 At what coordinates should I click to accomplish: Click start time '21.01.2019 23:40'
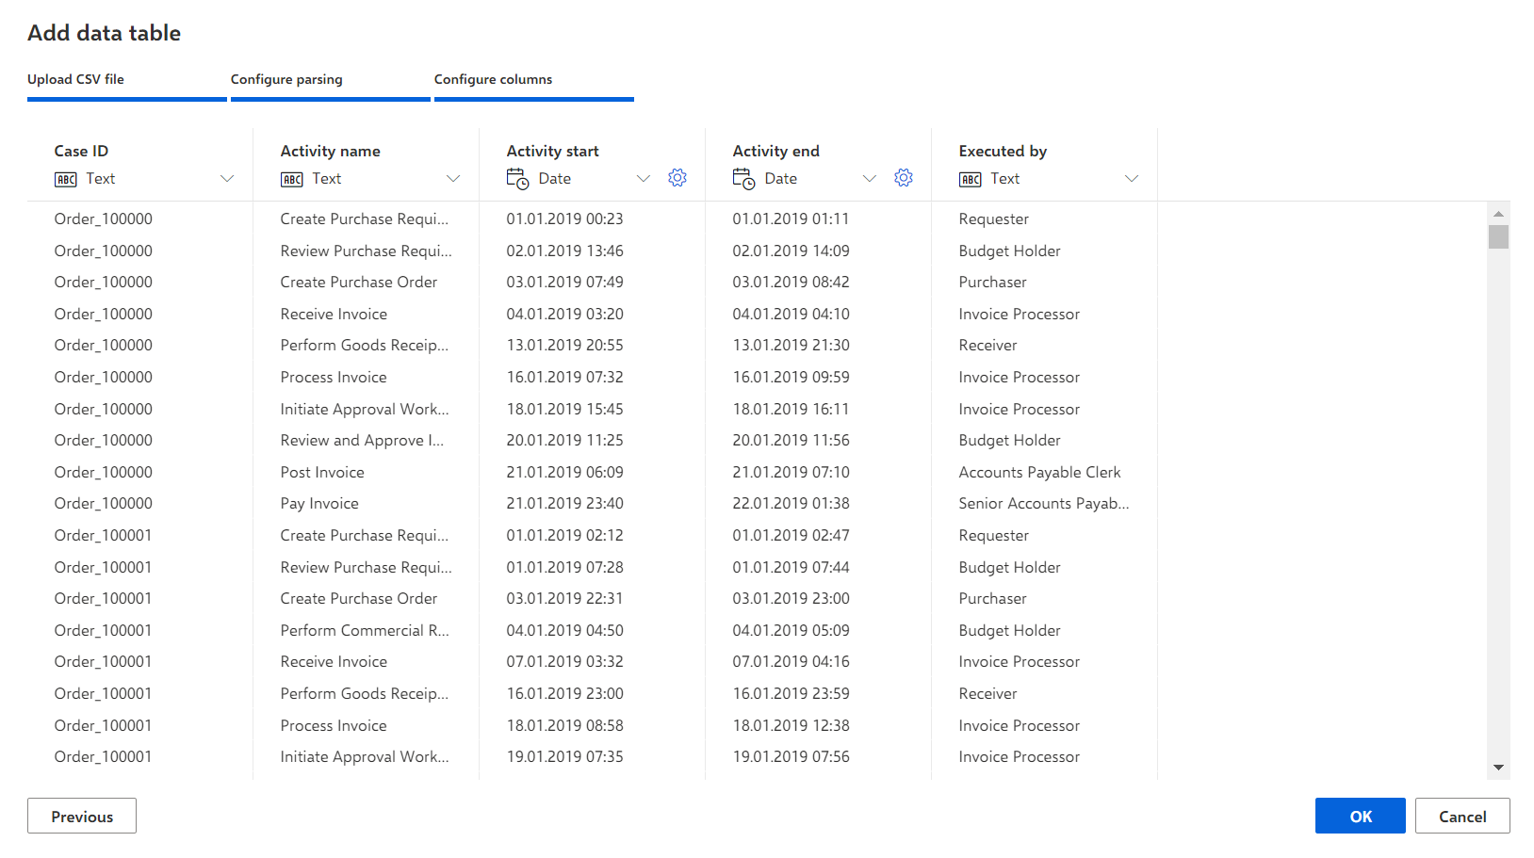(564, 503)
